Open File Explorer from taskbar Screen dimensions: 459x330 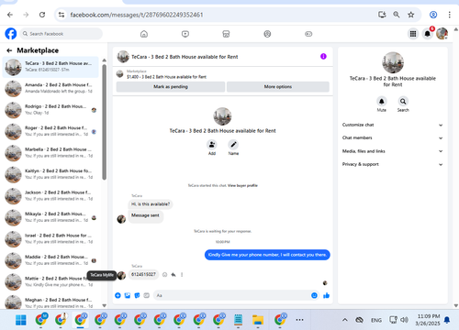coord(258,320)
